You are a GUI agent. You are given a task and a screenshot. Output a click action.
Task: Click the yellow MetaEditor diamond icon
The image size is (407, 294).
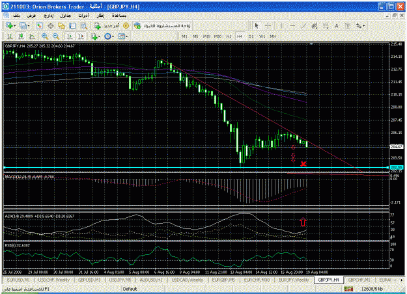[x=126, y=25]
